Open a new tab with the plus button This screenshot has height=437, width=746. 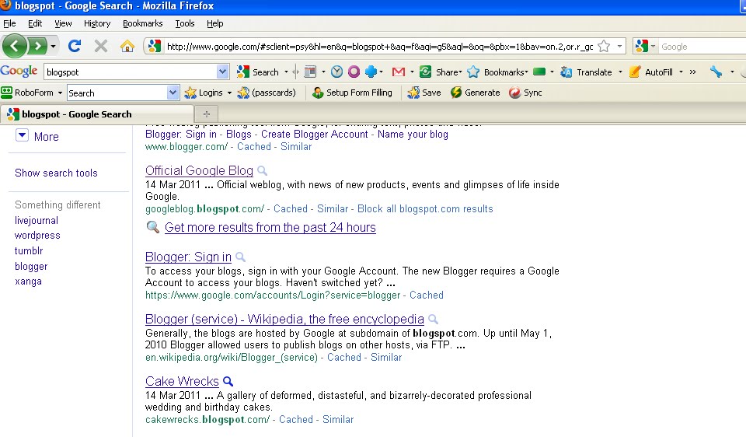click(x=207, y=114)
